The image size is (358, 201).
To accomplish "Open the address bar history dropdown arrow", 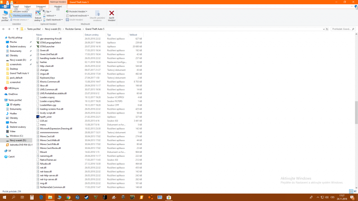I will click(324, 29).
